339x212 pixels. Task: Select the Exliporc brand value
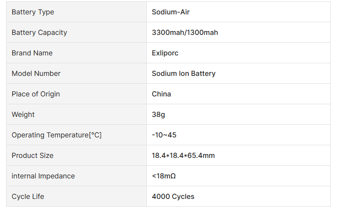coord(165,53)
